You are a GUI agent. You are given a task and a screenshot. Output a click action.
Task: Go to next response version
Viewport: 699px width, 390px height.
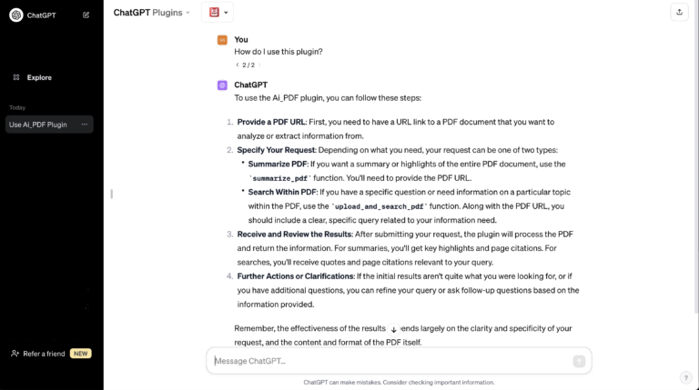click(x=259, y=65)
